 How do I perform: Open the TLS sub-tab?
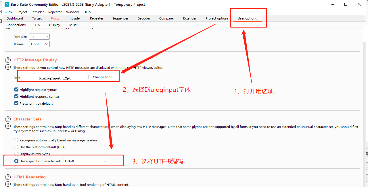pyautogui.click(x=37, y=25)
